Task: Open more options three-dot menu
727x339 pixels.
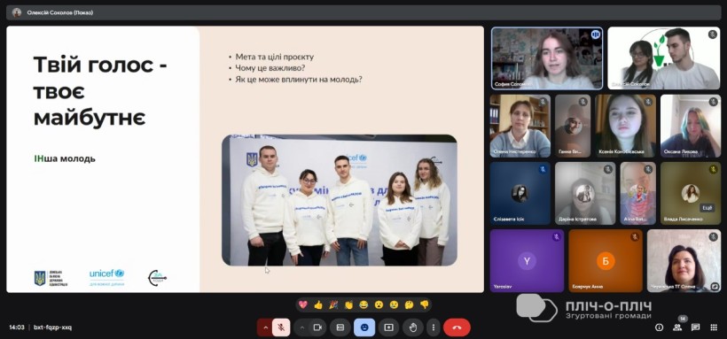Action: tap(433, 327)
